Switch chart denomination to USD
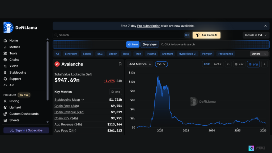This screenshot has width=272, height=153. coord(207,64)
